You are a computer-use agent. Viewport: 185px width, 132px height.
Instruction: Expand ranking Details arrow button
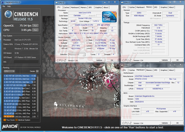(x=37, y=71)
